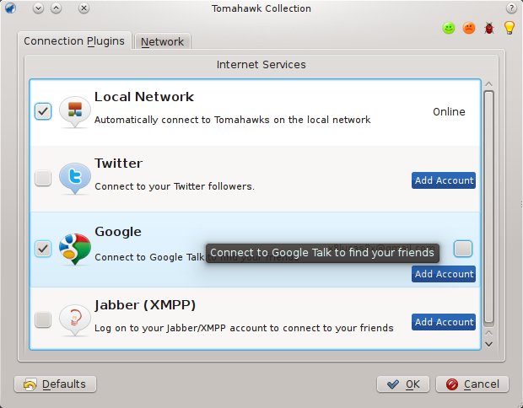Click the ladybug bug report icon
This screenshot has width=523, height=408.
[489, 28]
